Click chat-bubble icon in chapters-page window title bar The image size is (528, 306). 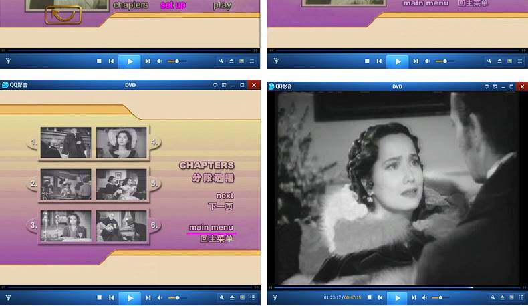(x=215, y=85)
